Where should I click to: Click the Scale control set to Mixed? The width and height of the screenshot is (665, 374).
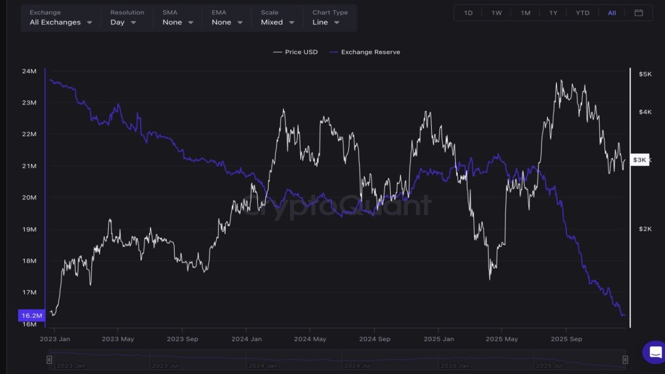point(277,22)
